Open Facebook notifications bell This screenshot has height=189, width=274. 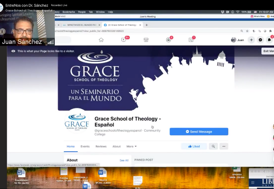[x=269, y=40]
